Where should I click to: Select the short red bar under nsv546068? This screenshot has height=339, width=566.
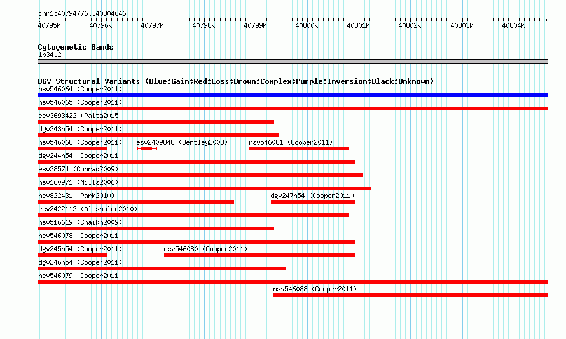point(72,149)
